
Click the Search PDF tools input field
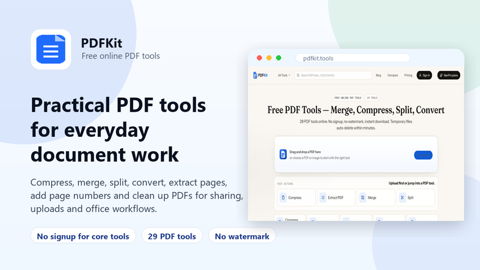[333, 76]
